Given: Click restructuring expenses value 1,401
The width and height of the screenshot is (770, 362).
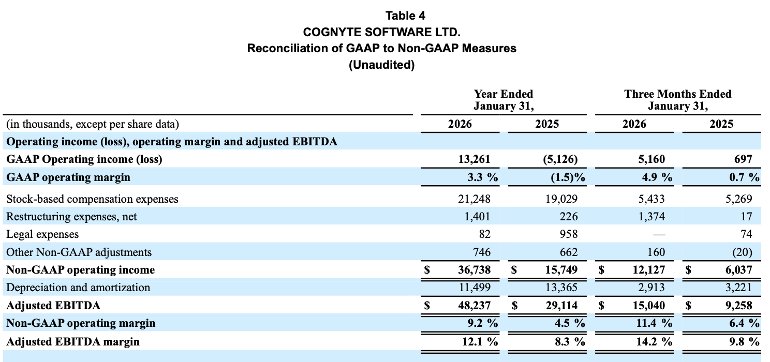Looking at the screenshot, I should pos(478,217).
